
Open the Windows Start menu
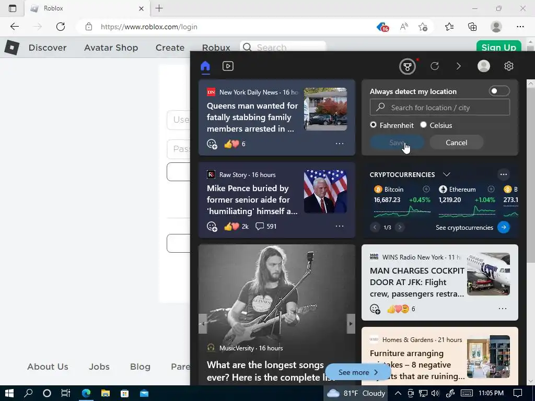pyautogui.click(x=9, y=393)
